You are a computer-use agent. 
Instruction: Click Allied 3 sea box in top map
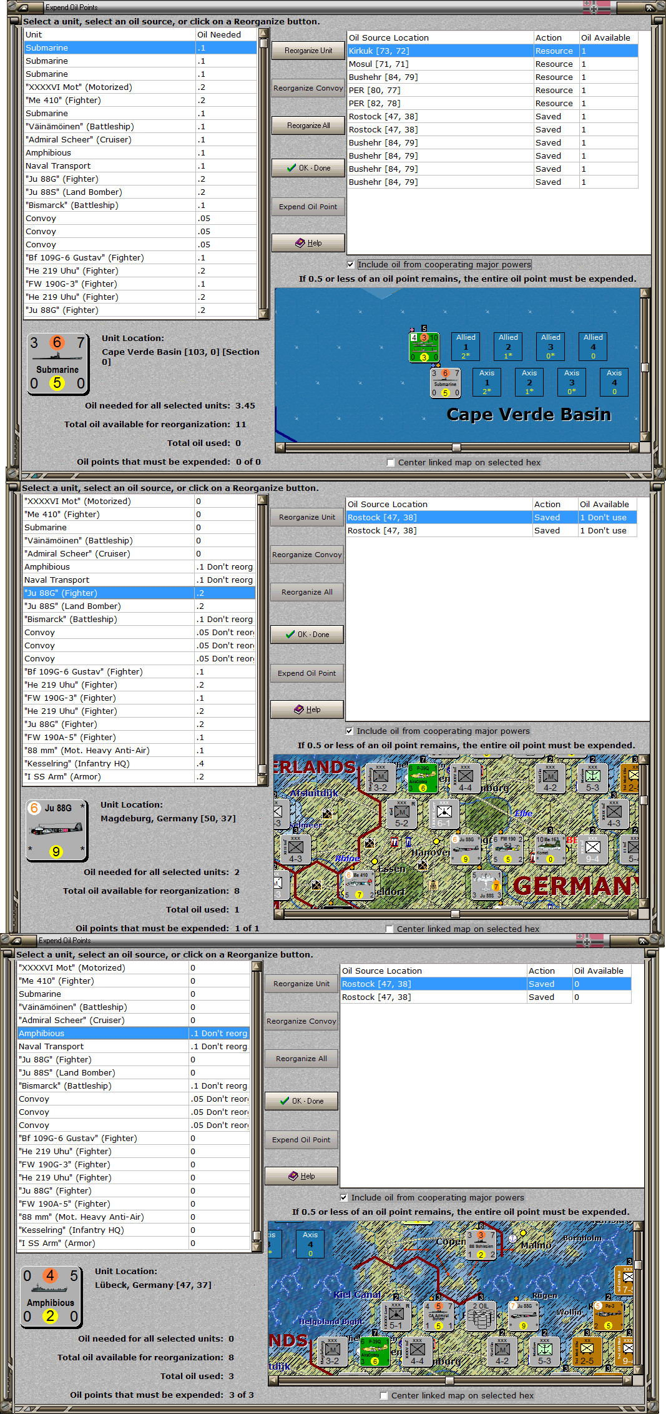point(551,347)
